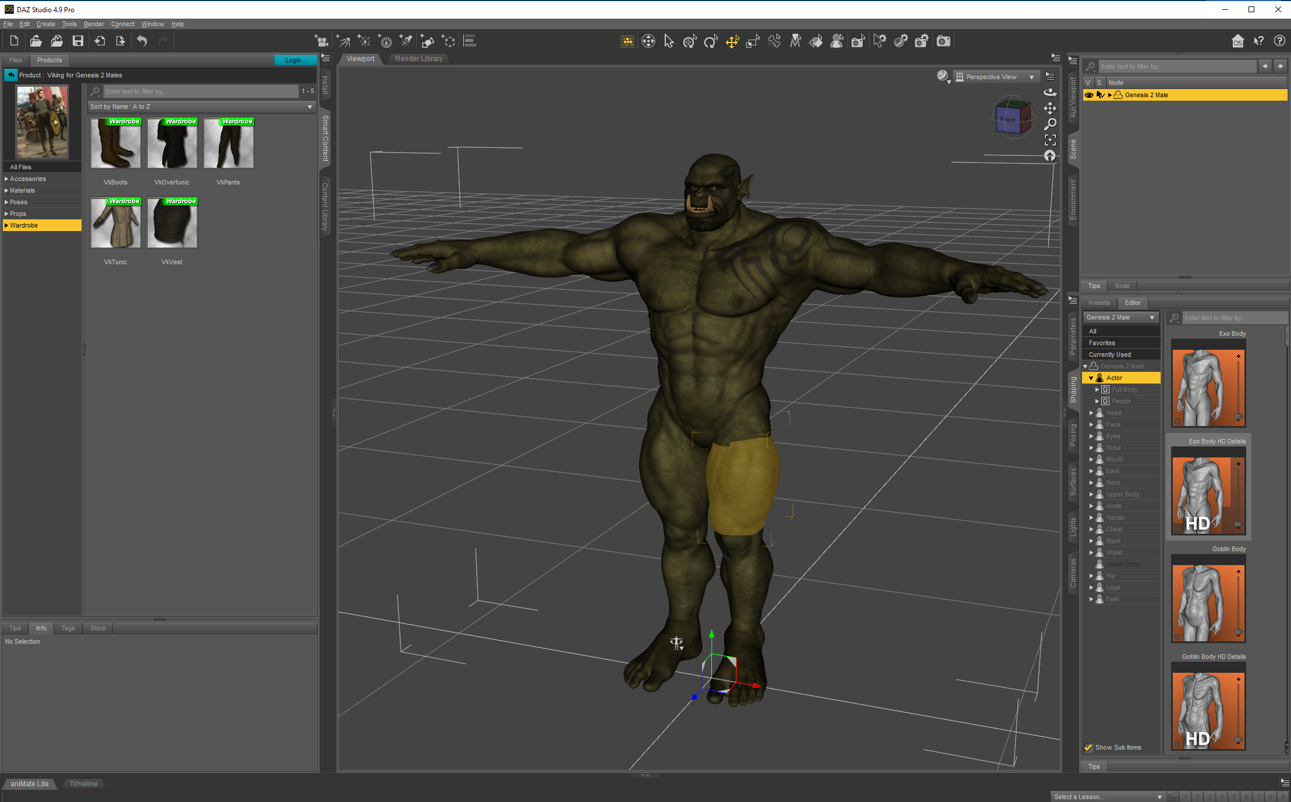Click the product filter text field
This screenshot has height=802, width=1291.
click(201, 91)
